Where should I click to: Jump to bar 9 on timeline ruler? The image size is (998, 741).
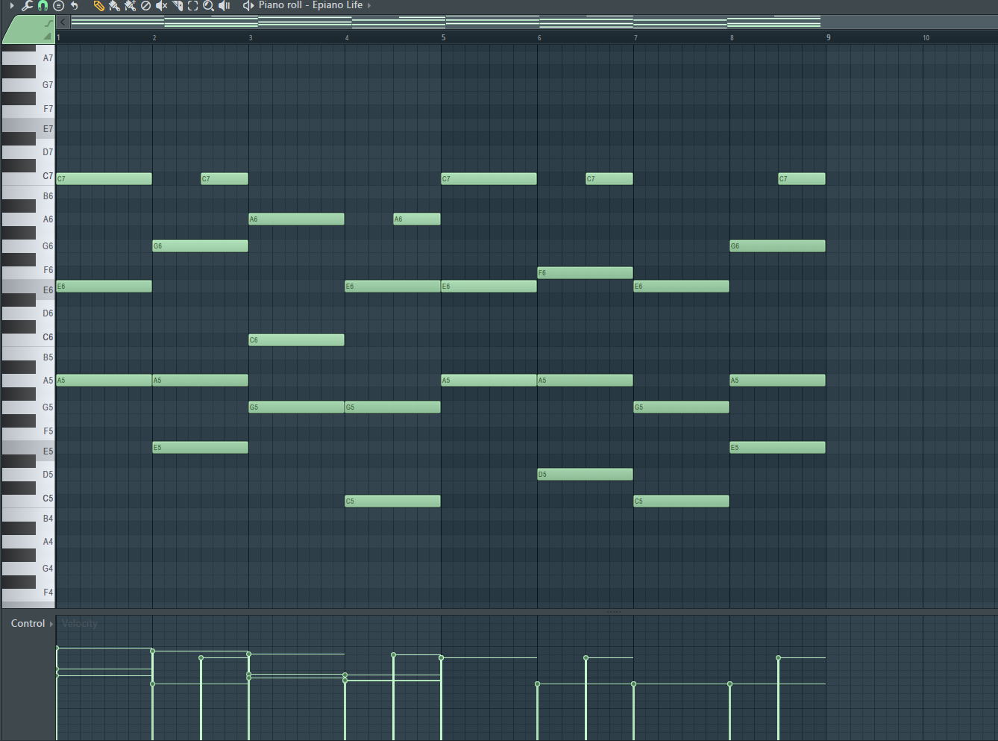[x=828, y=37]
